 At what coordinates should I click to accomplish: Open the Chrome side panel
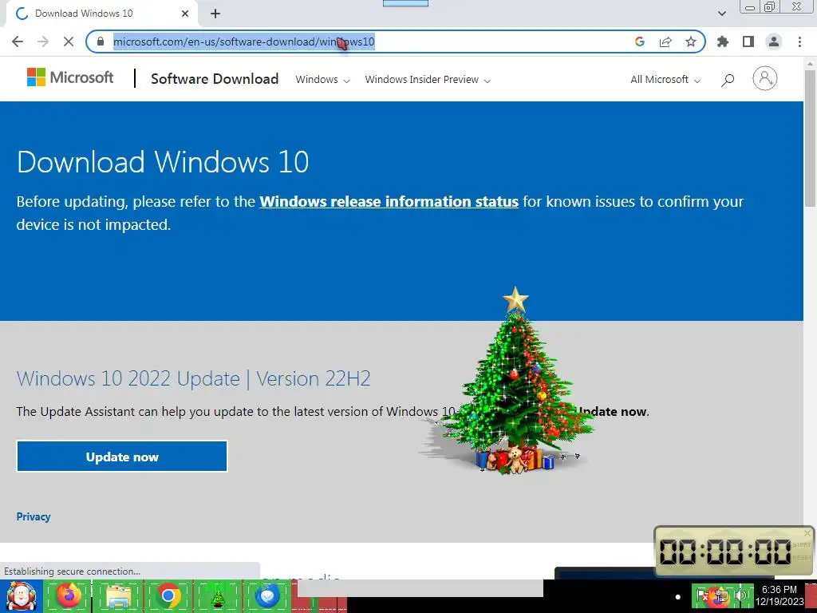click(748, 42)
